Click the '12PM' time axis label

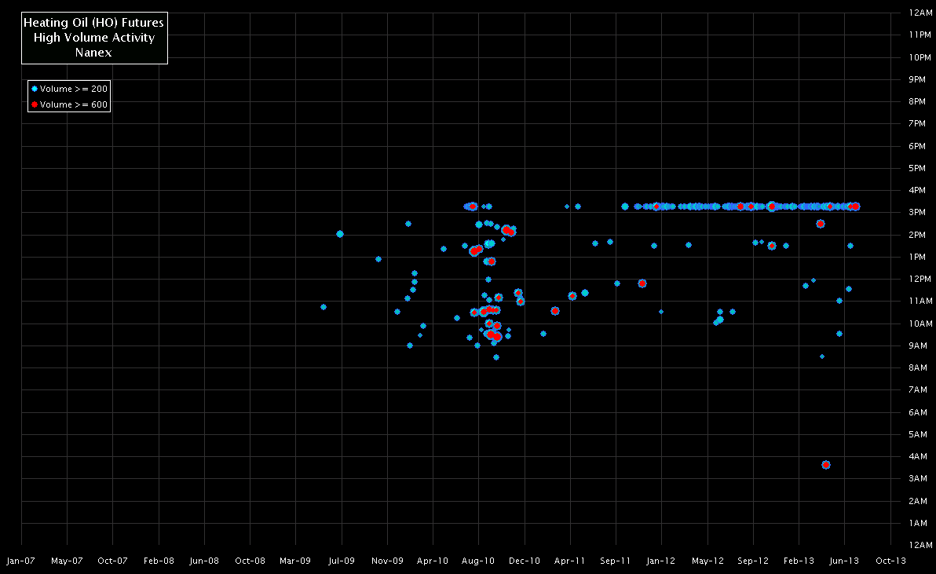point(920,280)
